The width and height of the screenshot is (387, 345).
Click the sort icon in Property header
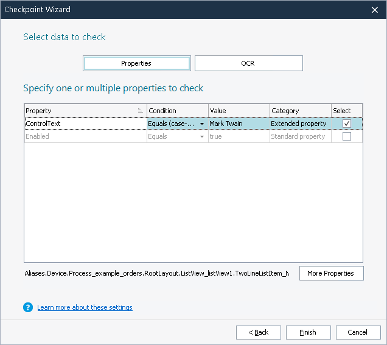pyautogui.click(x=141, y=111)
